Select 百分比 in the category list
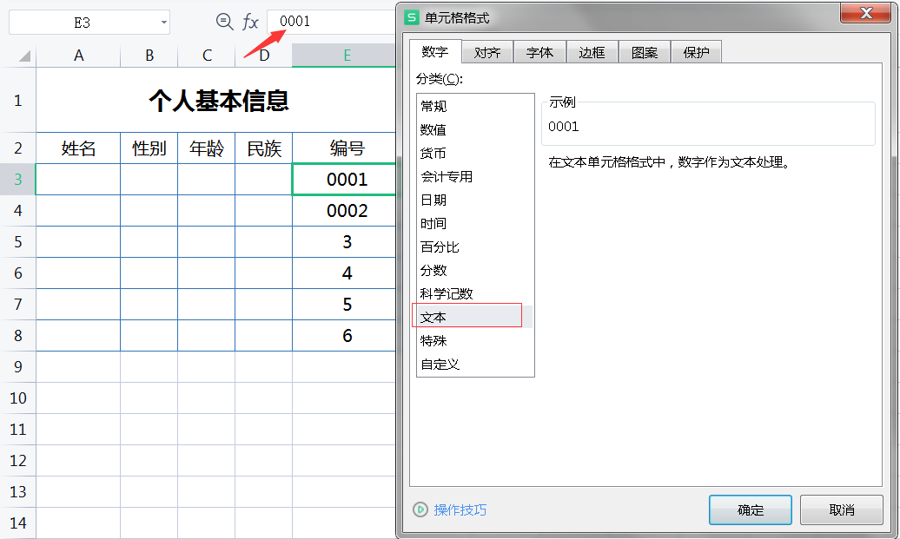Screen dimensions: 900x539 [475, 247]
